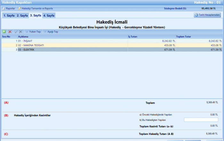Select the 02 - MAKİNA TESİSATI row

click(64, 45)
